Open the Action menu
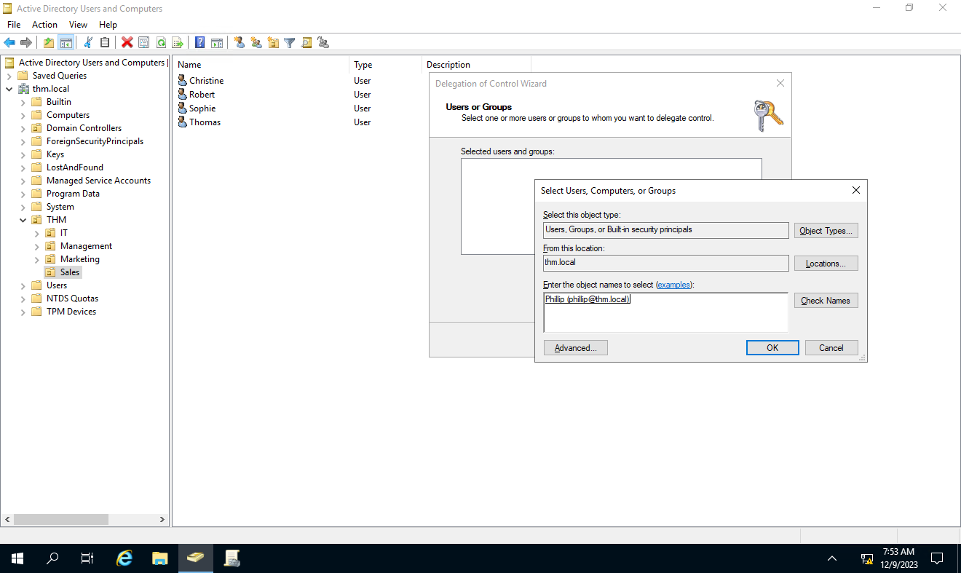 [44, 25]
